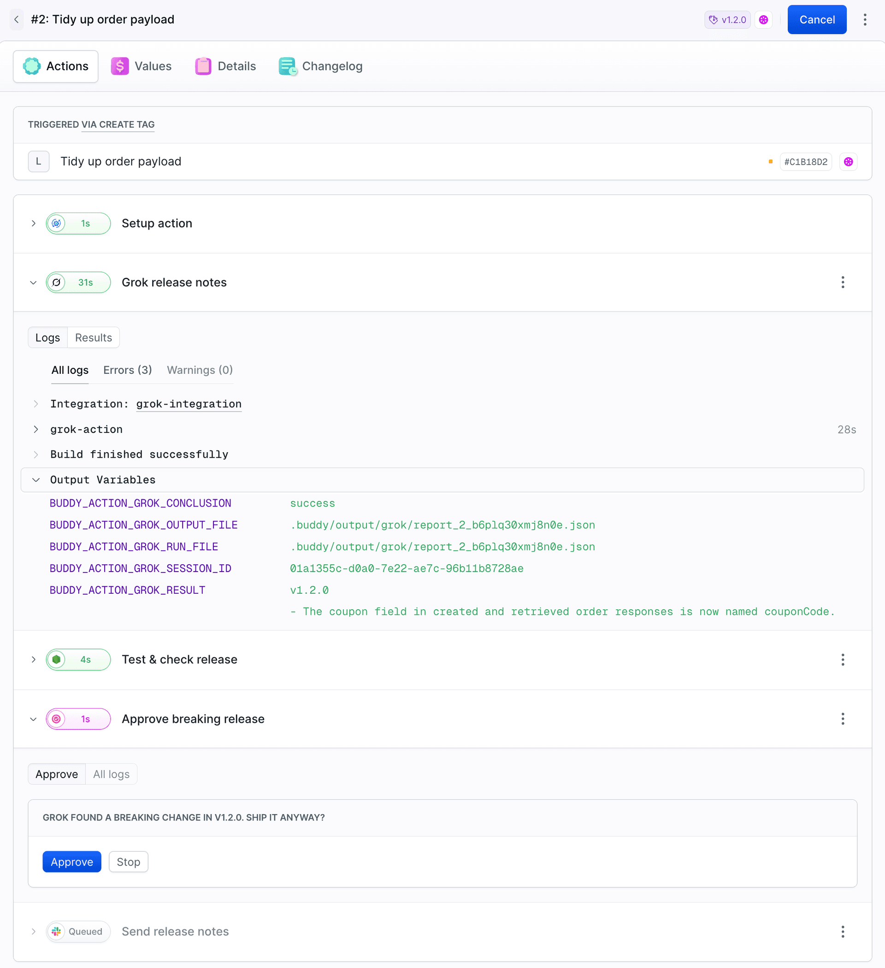885x968 pixels.
Task: Open the top-right kebab menu next to Cancel
Action: coord(864,20)
